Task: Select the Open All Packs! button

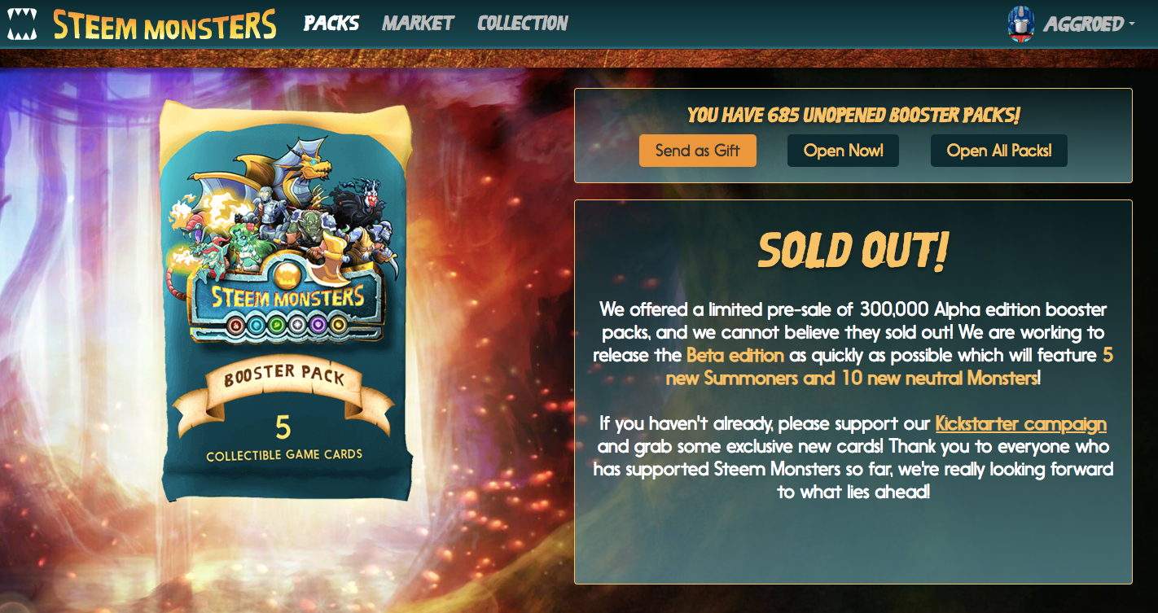Action: pyautogui.click(x=999, y=151)
